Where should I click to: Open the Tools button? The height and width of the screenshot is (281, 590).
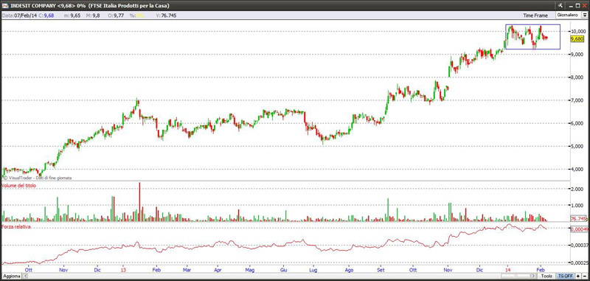pyautogui.click(x=546, y=276)
